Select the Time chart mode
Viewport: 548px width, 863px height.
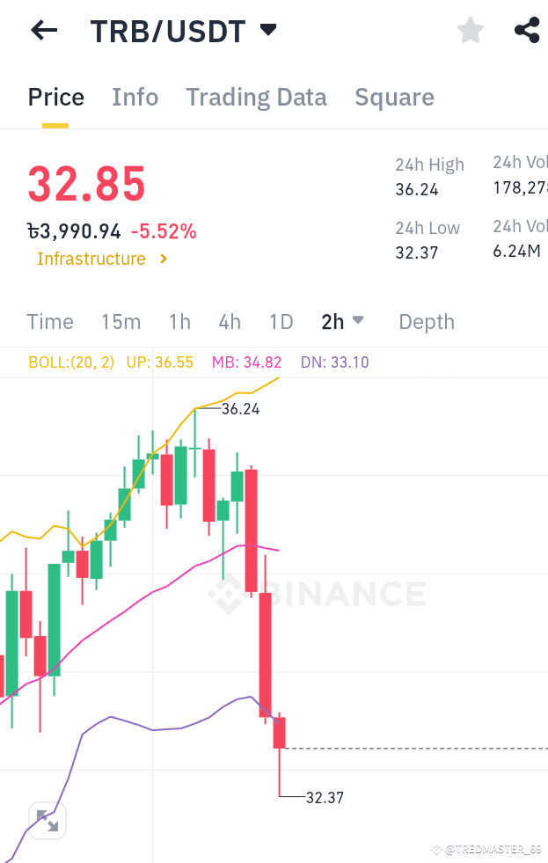(x=49, y=322)
